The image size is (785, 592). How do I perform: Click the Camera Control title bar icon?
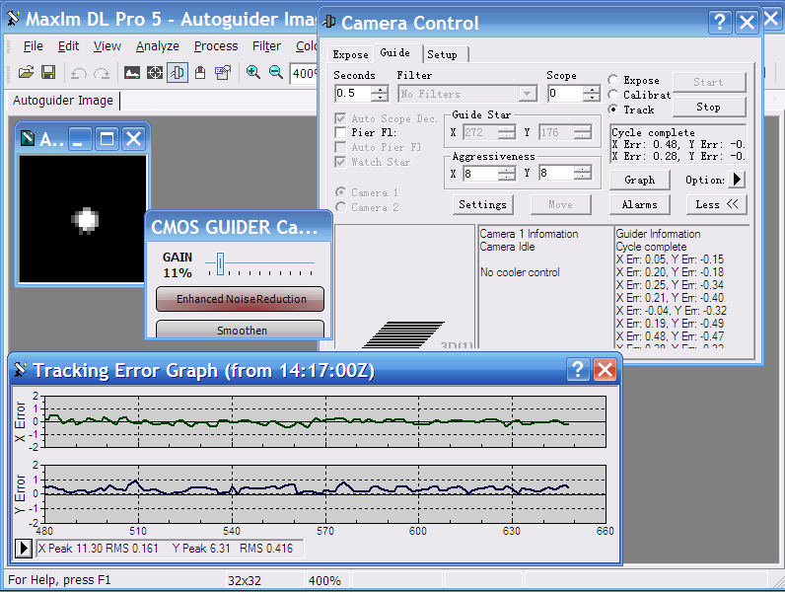coord(329,22)
